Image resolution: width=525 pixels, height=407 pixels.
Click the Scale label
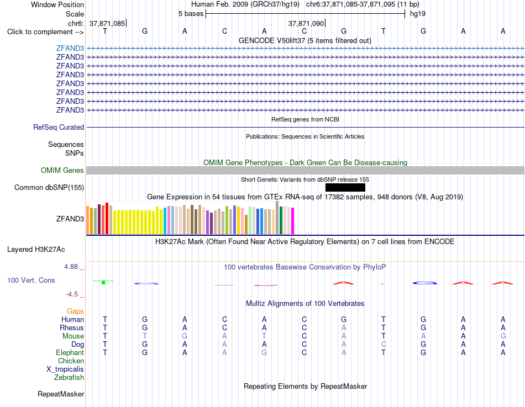point(75,14)
